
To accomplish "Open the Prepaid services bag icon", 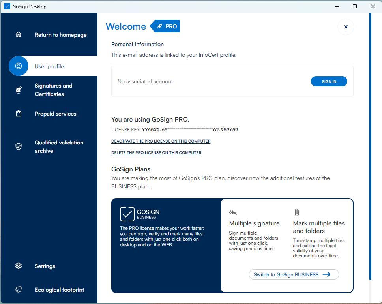I will click(x=19, y=114).
